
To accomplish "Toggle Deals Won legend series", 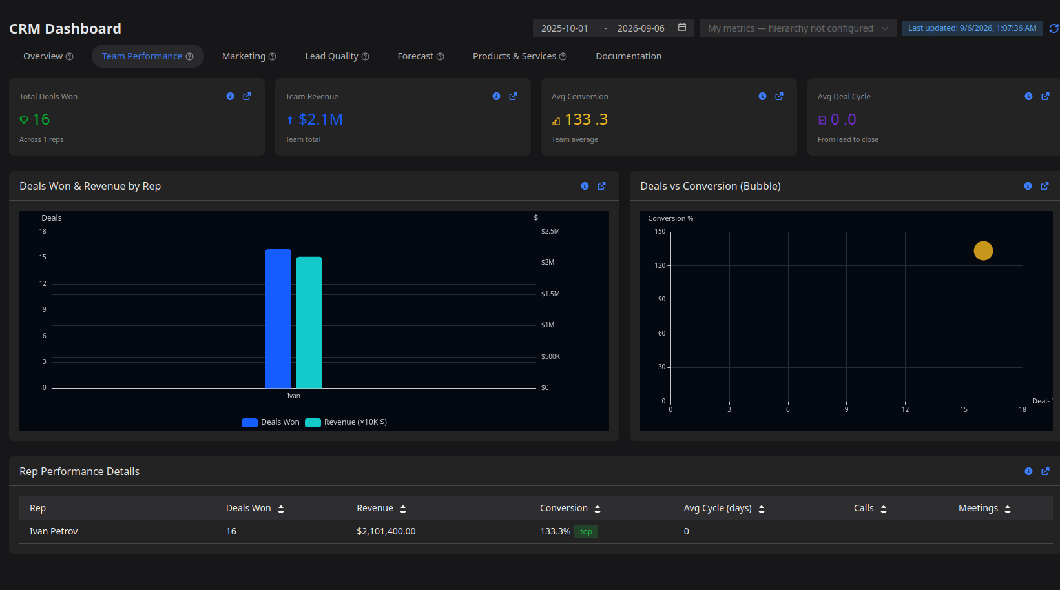I will [271, 422].
